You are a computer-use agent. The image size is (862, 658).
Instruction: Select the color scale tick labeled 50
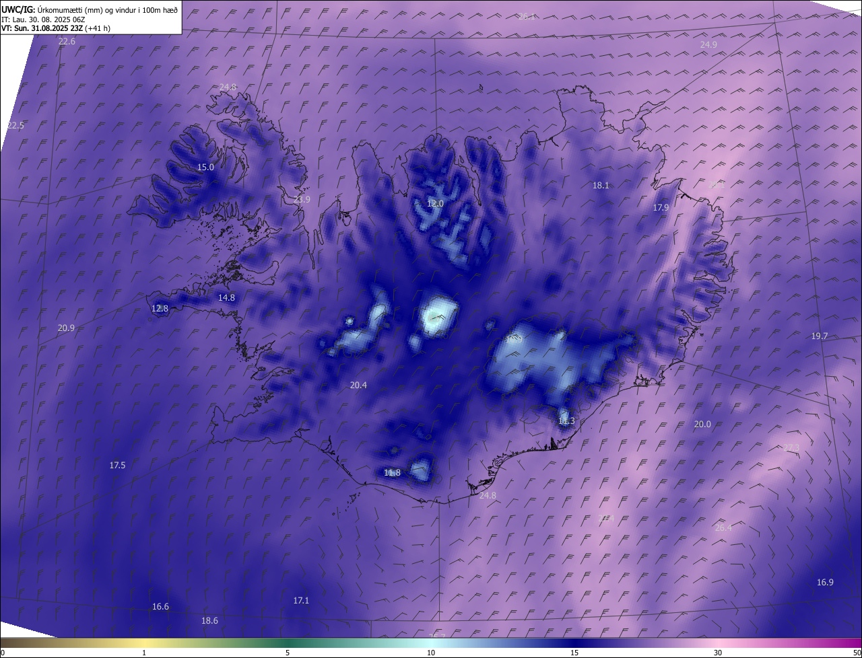857,653
